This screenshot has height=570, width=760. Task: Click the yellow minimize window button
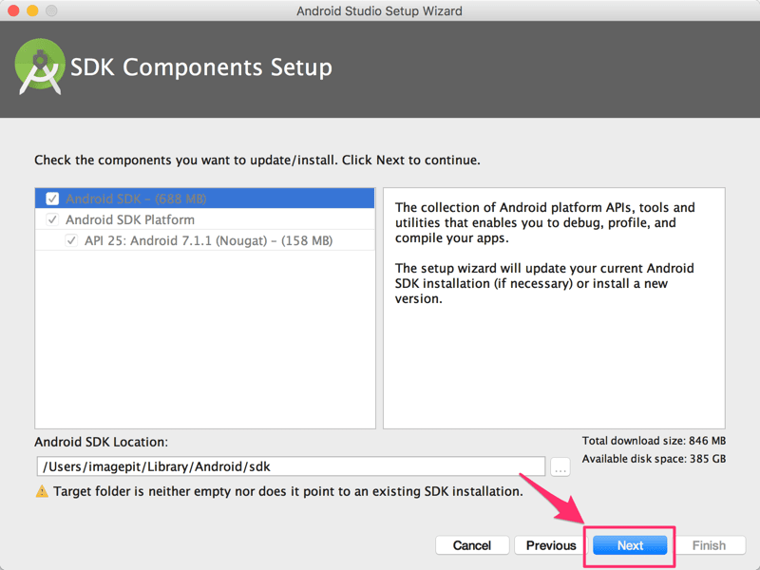(32, 10)
